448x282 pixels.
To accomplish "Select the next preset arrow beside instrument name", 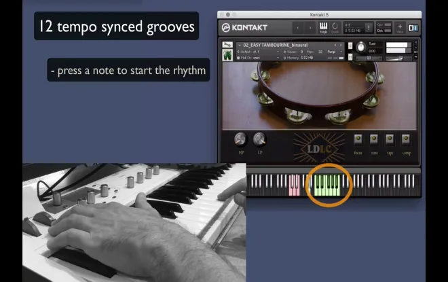I will click(x=341, y=46).
